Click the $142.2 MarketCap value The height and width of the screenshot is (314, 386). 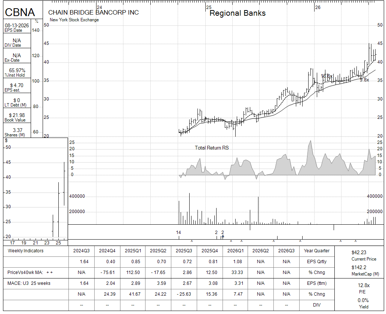point(359,267)
